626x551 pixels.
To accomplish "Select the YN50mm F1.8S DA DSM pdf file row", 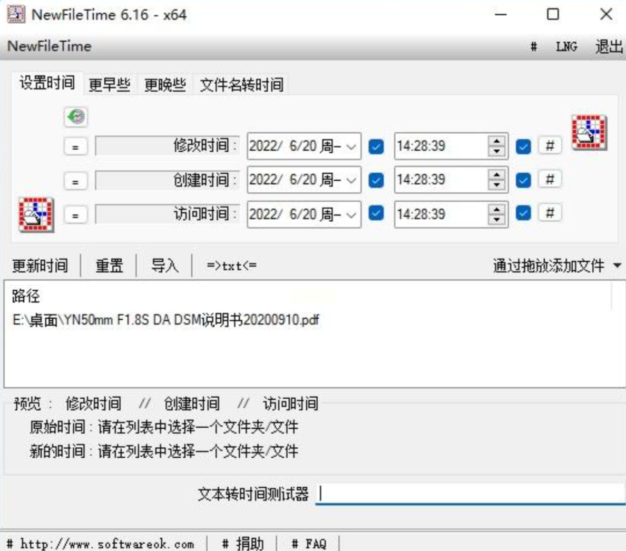I will coord(165,320).
